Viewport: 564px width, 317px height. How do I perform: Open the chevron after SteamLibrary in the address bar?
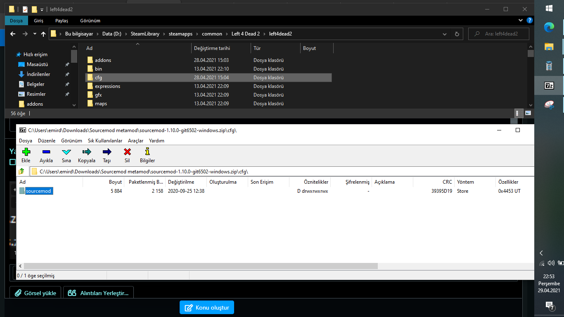point(164,34)
